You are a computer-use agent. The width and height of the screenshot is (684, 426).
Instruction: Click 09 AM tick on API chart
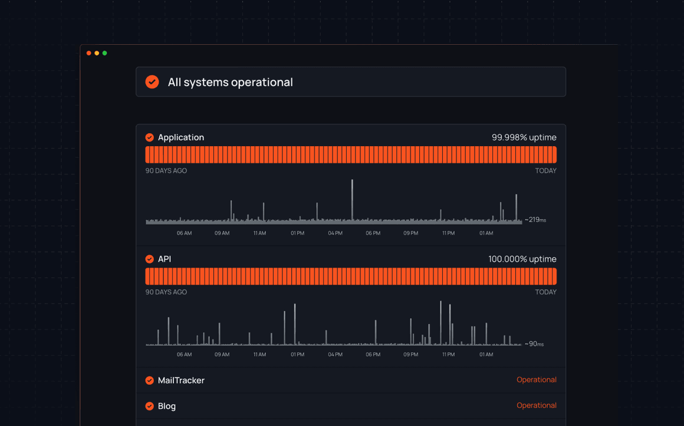[222, 355]
